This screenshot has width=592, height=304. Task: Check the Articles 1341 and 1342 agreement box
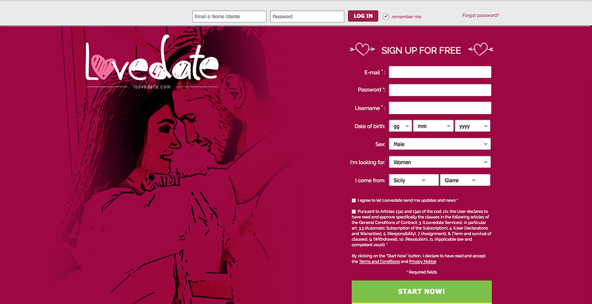[x=354, y=211]
